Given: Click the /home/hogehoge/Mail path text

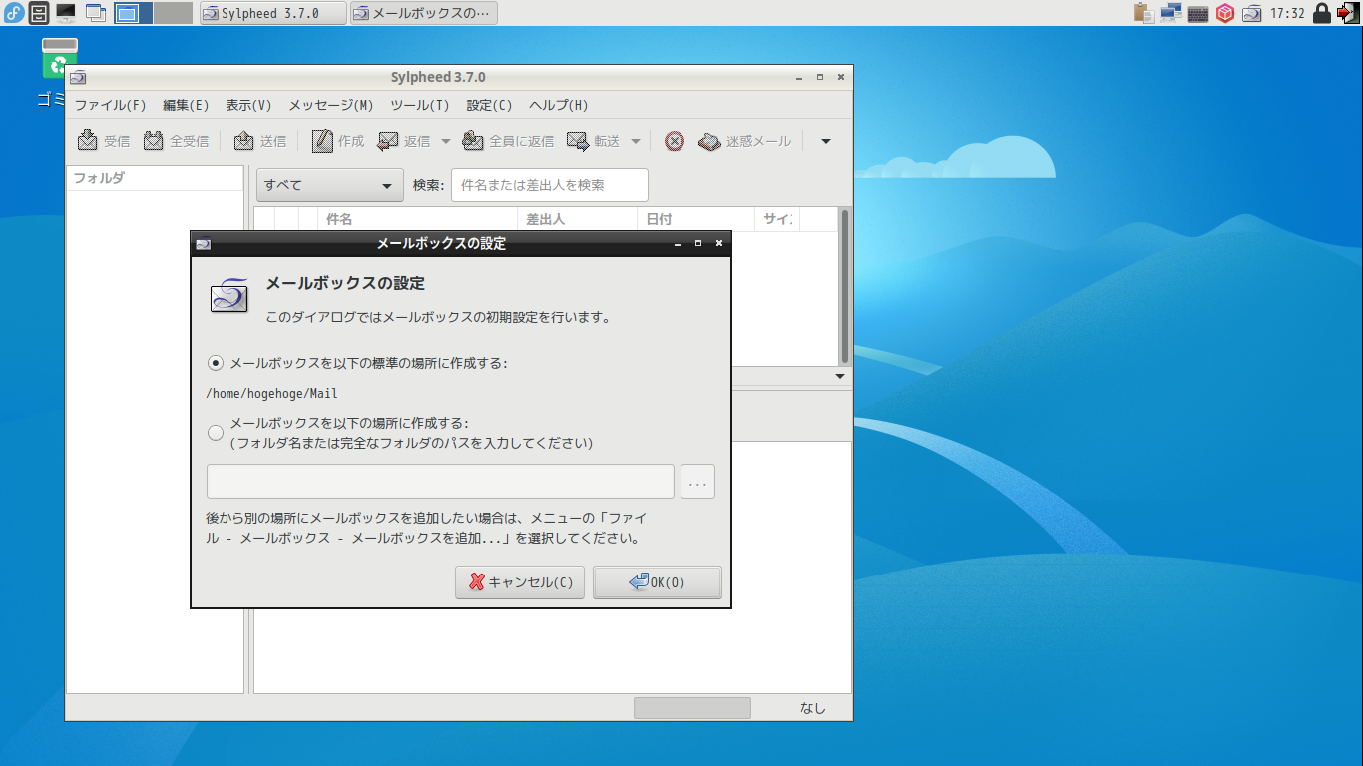Looking at the screenshot, I should tap(271, 393).
